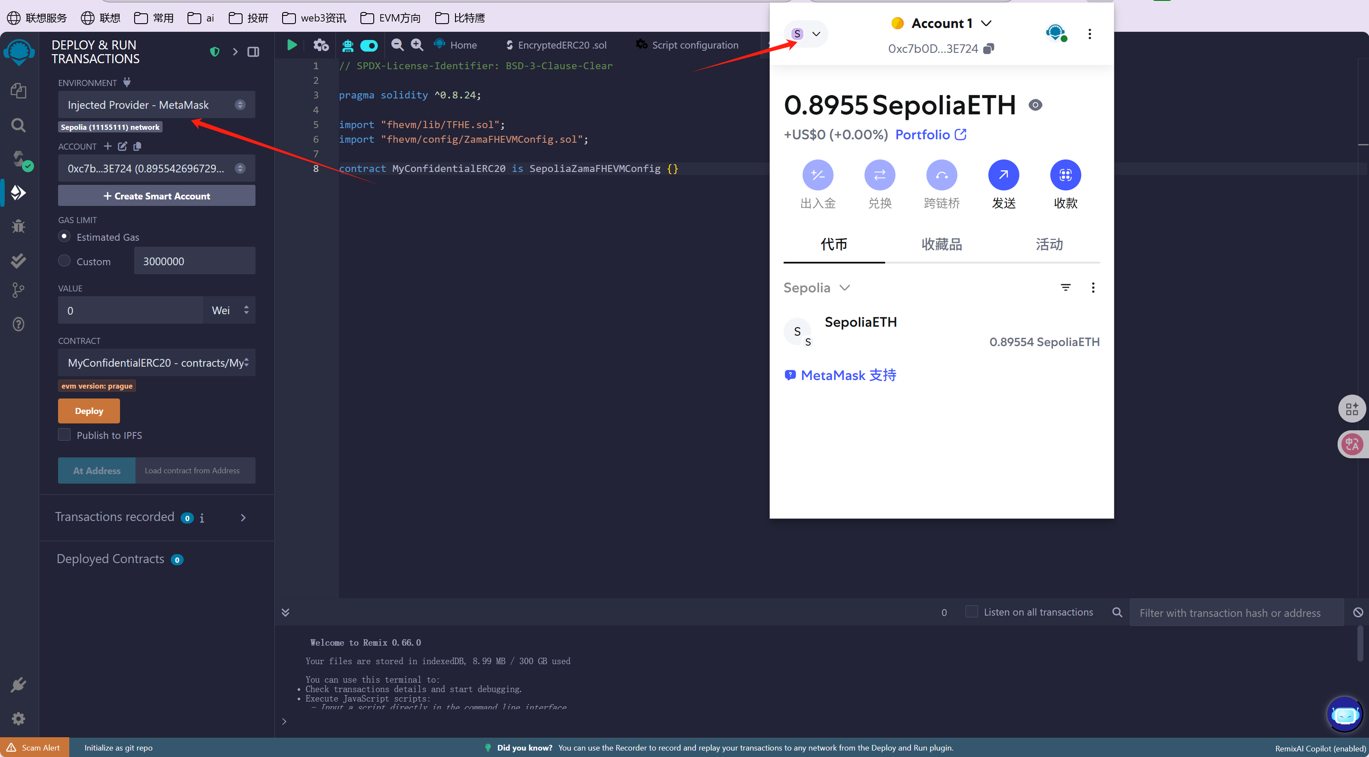Add a new account with plus icon
The image size is (1369, 757).
coord(108,146)
